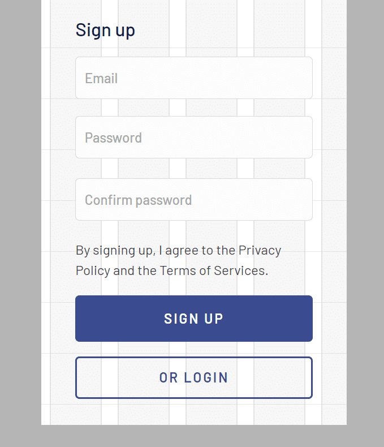Click the Email input field
Image resolution: width=384 pixels, height=447 pixels.
[x=193, y=78]
